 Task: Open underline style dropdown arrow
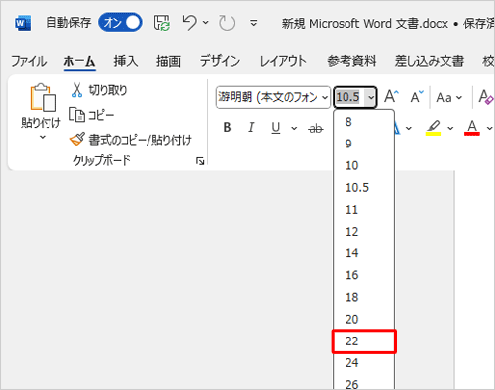294,128
